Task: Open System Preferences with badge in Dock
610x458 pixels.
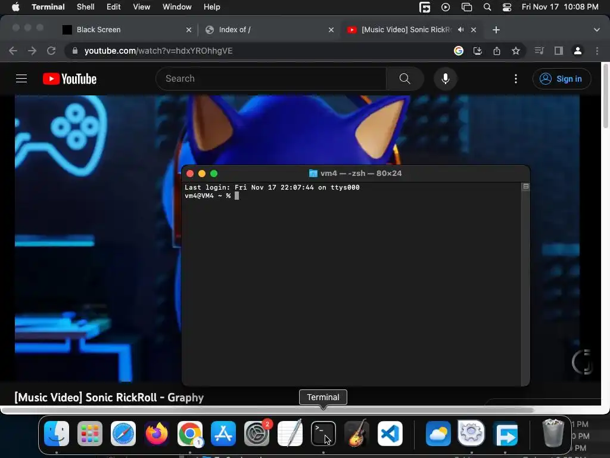Action: coord(257,434)
